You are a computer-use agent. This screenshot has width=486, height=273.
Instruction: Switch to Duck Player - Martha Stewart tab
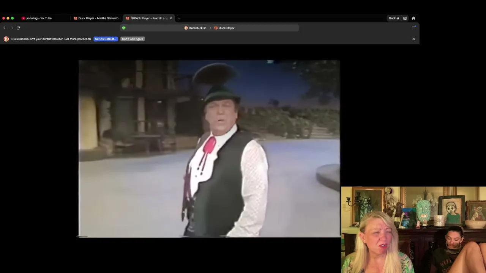click(x=97, y=18)
